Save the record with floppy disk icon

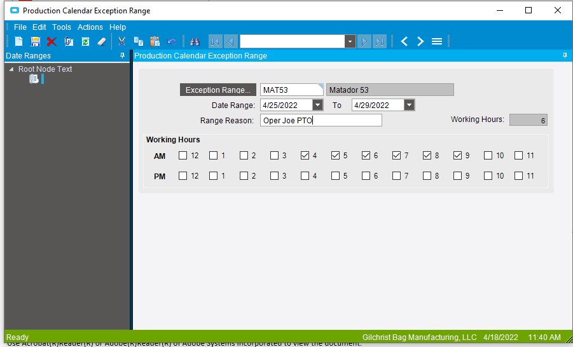[x=35, y=41]
